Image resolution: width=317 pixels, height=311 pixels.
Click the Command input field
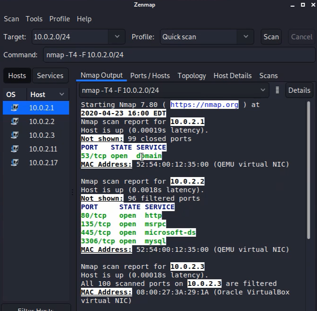(x=179, y=55)
